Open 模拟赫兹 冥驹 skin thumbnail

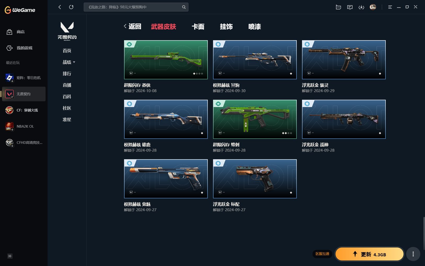click(x=255, y=60)
